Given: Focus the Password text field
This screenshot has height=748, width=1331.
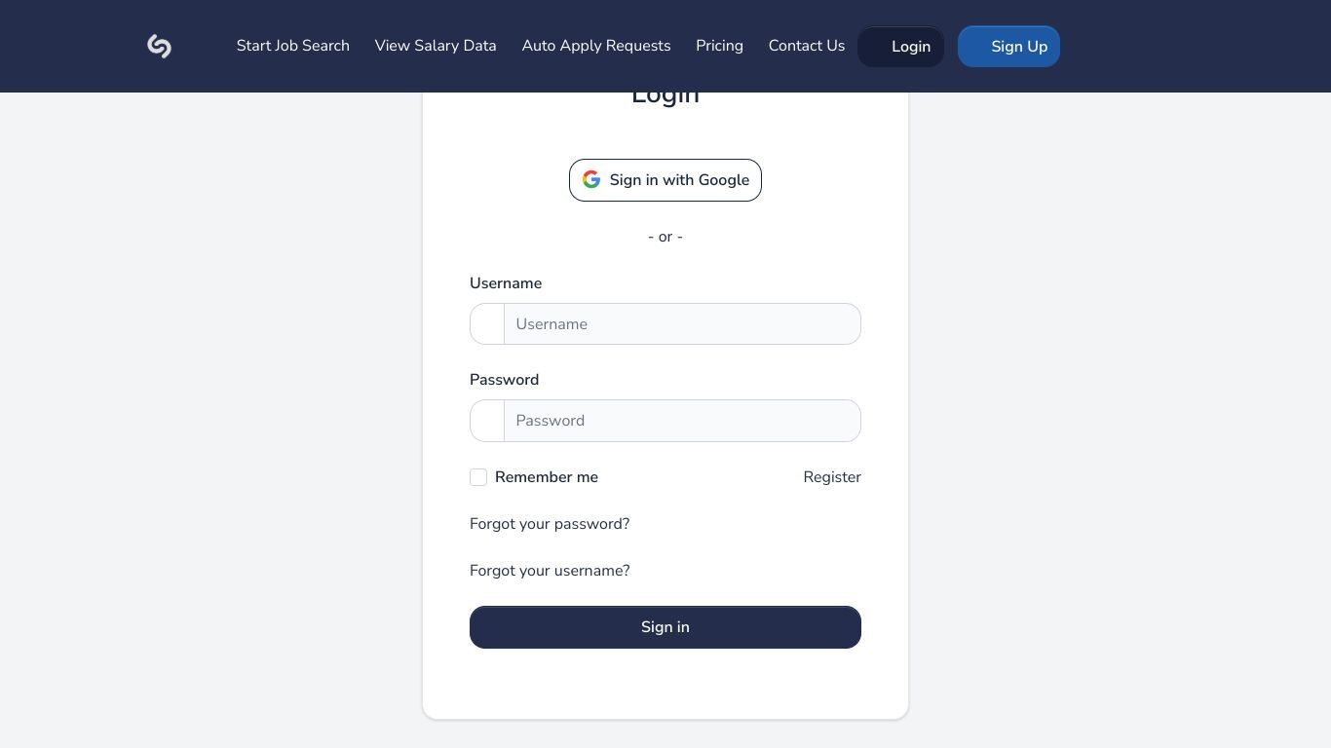Looking at the screenshot, I should (682, 421).
